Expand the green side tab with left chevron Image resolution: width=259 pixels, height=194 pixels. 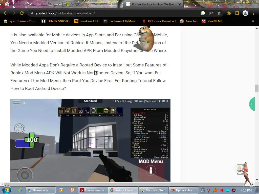[252, 104]
